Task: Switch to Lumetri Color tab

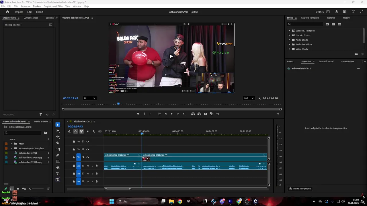Action: [x=348, y=62]
